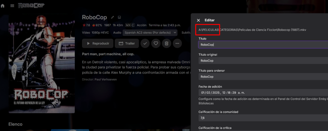Go to the Emby home icon
328x131 pixels.
point(3,5)
